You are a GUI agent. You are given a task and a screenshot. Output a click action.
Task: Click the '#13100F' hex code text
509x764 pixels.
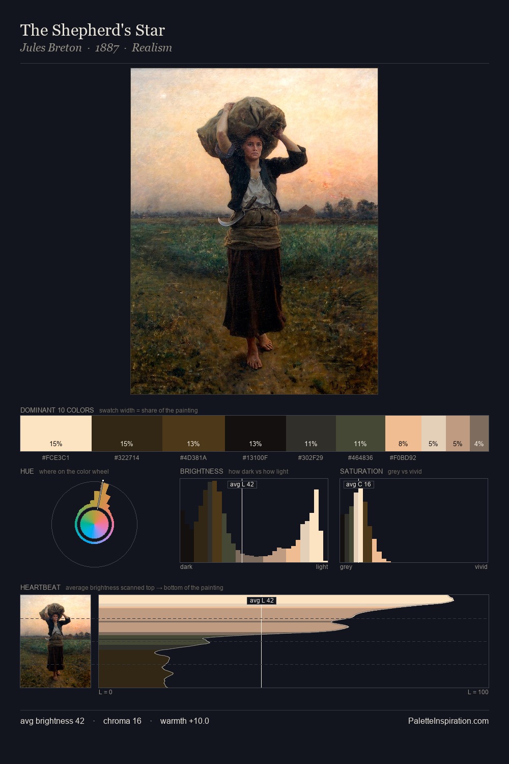coord(256,458)
